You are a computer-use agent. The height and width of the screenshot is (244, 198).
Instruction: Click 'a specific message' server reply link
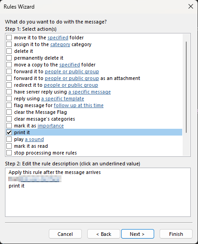(90, 92)
